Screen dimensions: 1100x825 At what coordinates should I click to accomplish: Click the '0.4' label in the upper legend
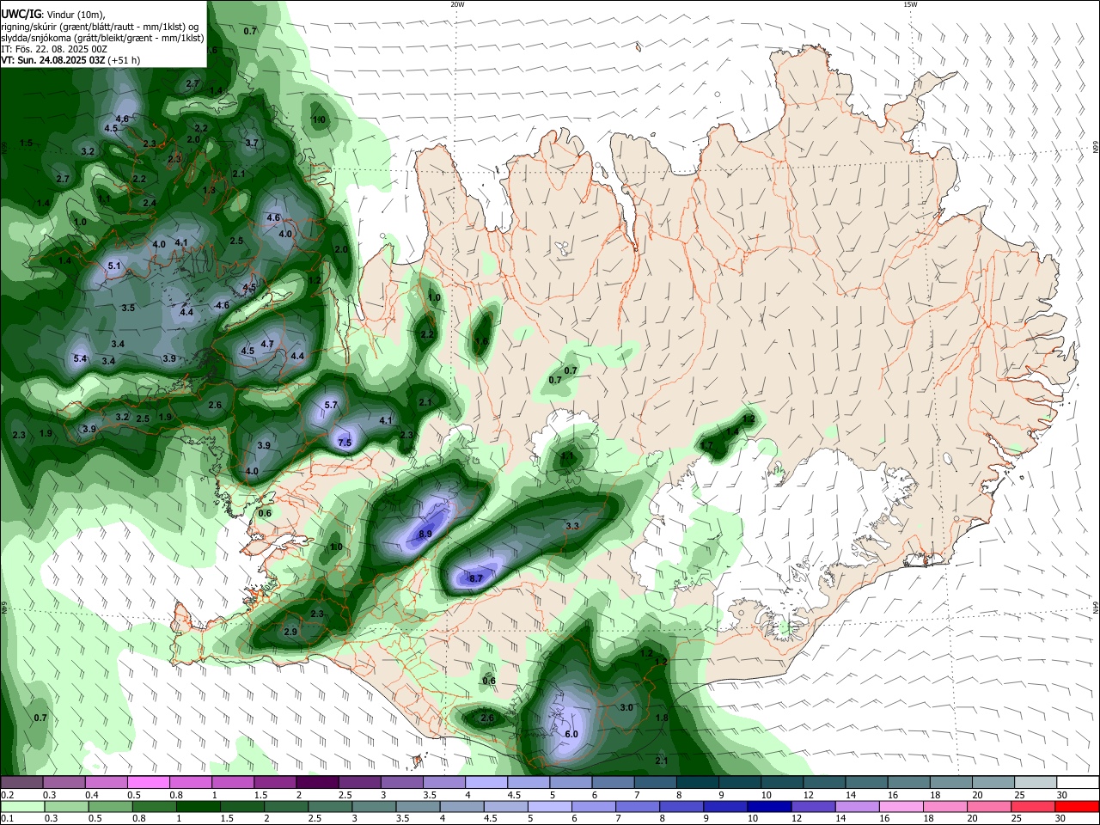click(91, 795)
